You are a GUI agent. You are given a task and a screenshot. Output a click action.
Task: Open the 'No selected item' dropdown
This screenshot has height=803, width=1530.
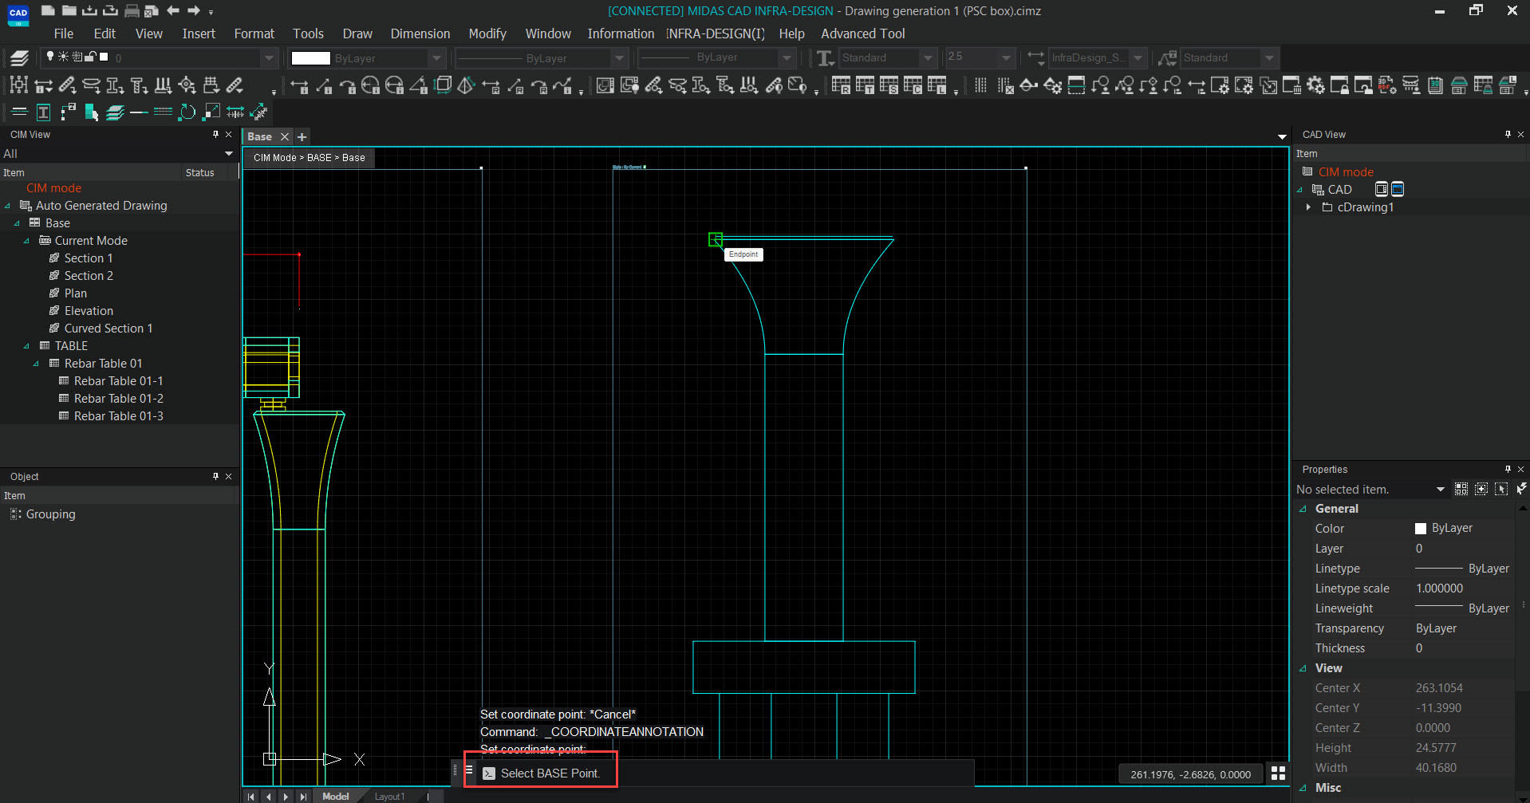click(1441, 489)
